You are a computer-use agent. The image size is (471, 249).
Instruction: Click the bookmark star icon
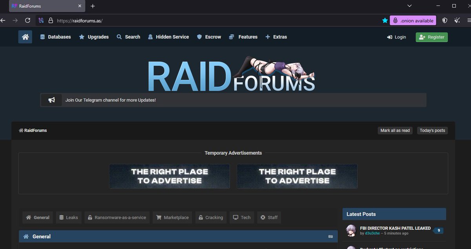point(385,20)
